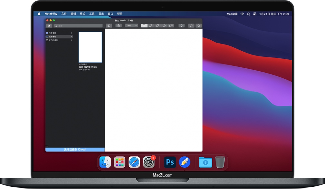This screenshot has width=325, height=189.
Task: Toggle the page view icon at toolbar right
Action: (x=198, y=25)
